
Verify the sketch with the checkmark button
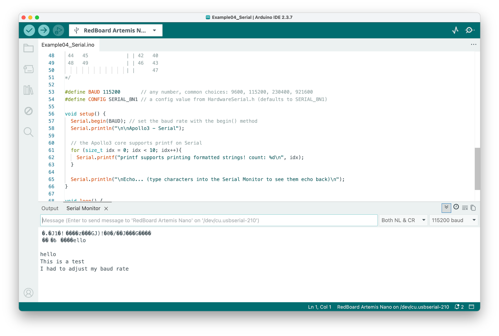click(29, 30)
